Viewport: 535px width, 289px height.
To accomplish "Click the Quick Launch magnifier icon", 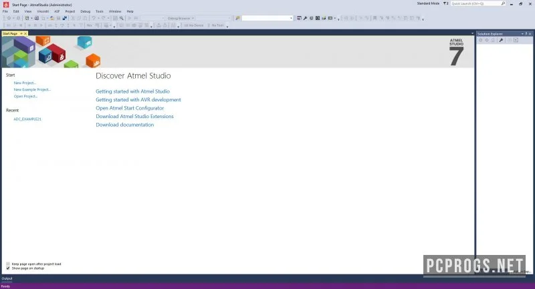I will [503, 3].
